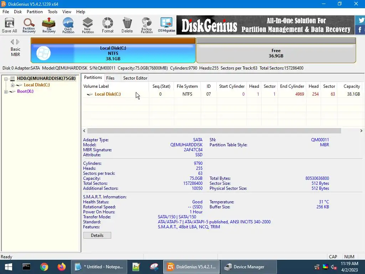Open the Partition menu
This screenshot has height=274, width=365.
35,12
